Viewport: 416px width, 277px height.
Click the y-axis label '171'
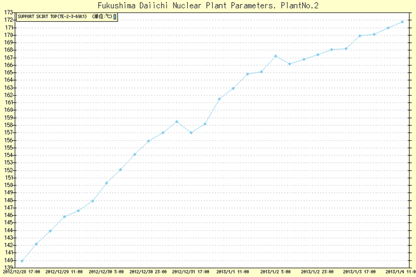click(x=8, y=28)
